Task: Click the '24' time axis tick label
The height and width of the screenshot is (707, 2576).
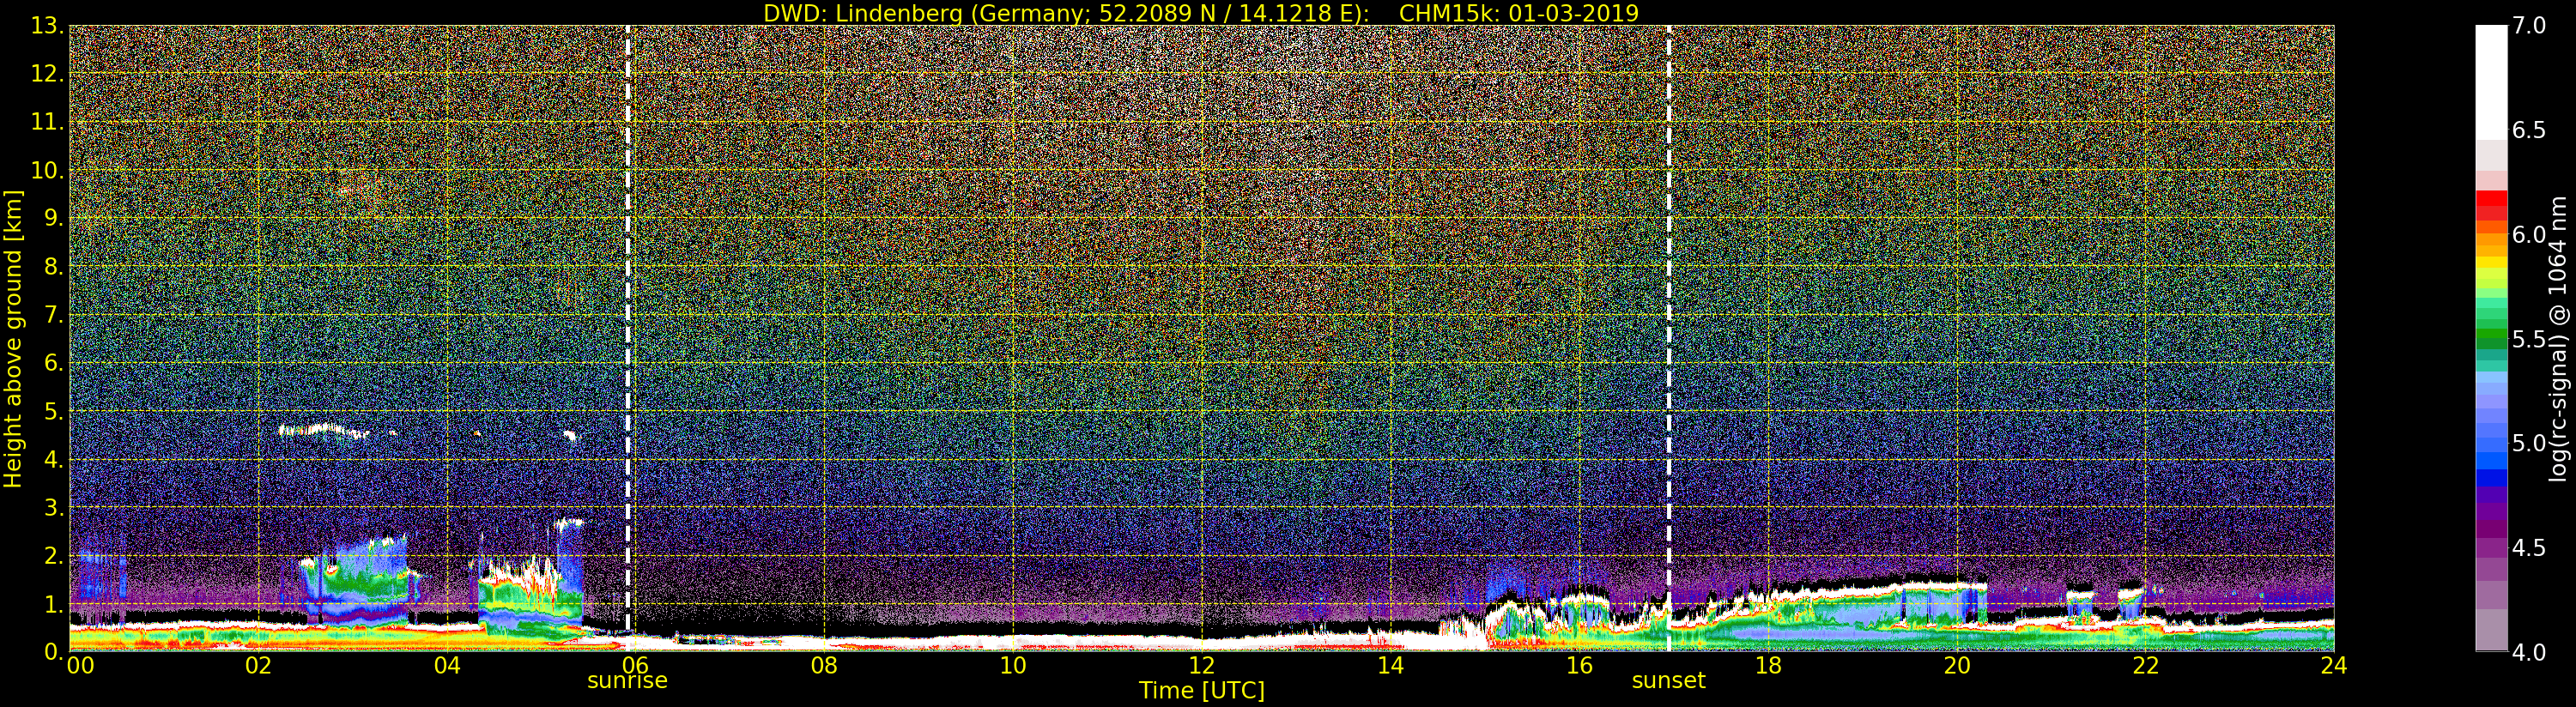Action: 2333,666
